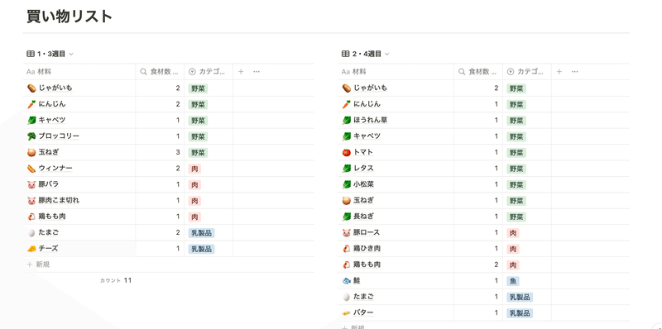
Task: Click the blue 魚 tag in 鮭 row
Action: click(513, 281)
